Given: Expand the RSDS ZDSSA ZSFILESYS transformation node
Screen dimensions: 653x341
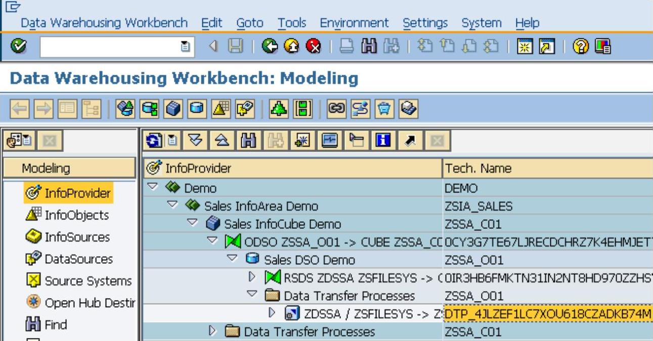Looking at the screenshot, I should 252,276.
